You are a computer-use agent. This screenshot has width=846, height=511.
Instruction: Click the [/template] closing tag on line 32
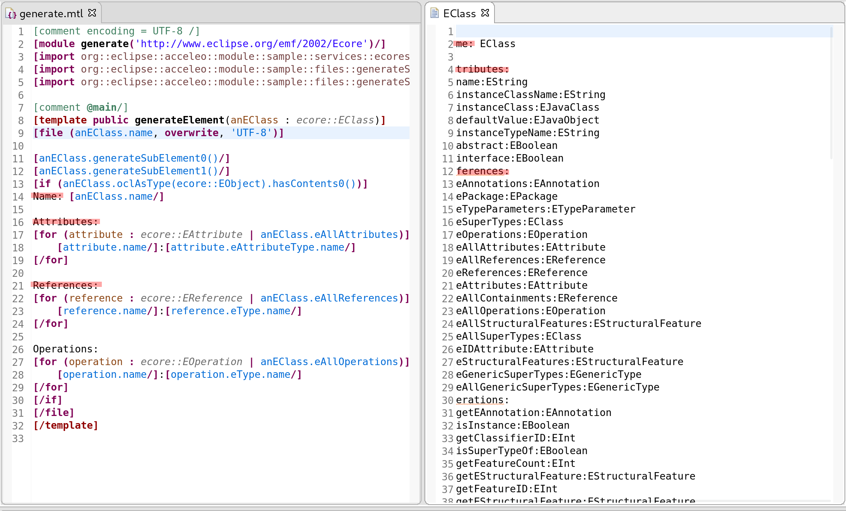tap(66, 425)
